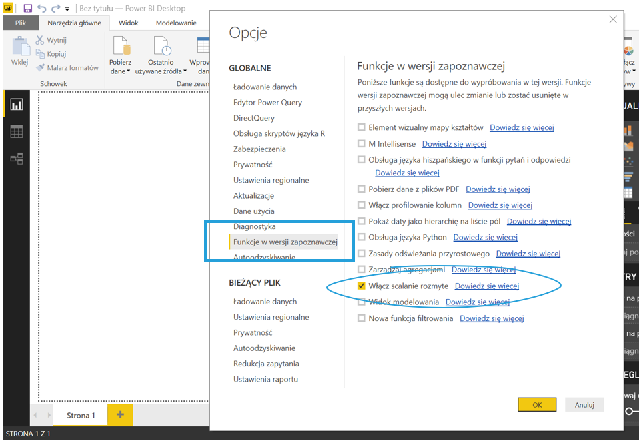Open the Relationships model view icon
The width and height of the screenshot is (643, 441).
pos(16,159)
